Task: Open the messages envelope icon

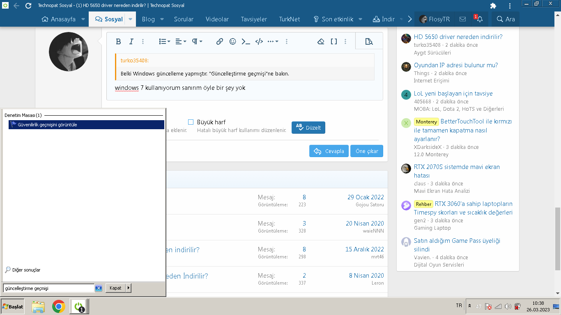Action: [x=462, y=19]
